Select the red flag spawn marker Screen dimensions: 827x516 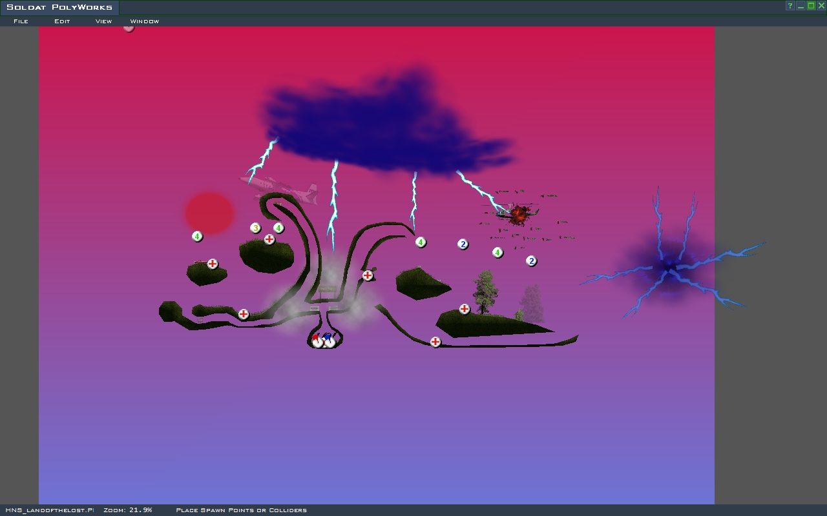317,341
